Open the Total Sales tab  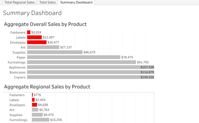pyautogui.click(x=47, y=2)
